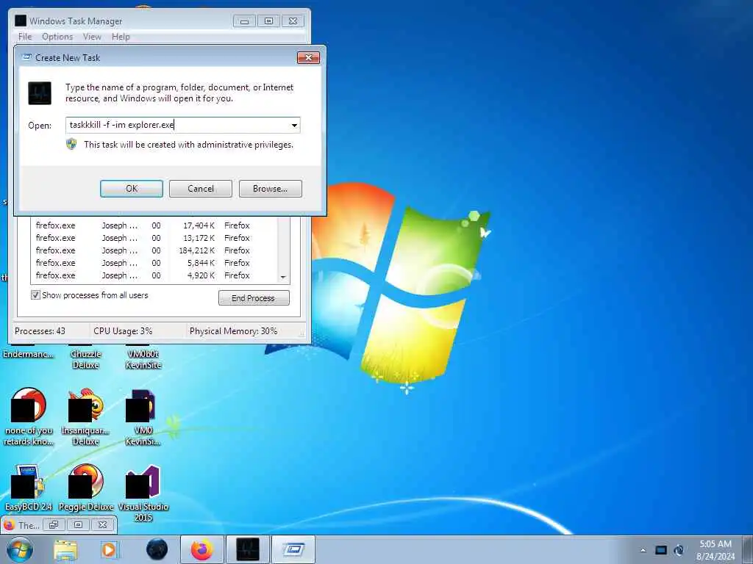Open the File menu in Task Manager
The image size is (753, 564).
(25, 37)
